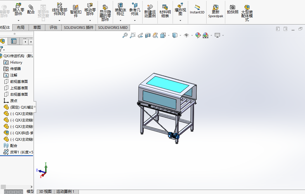Select the Mate (配合) tool
This screenshot has height=194, width=305.
[x=31, y=10]
